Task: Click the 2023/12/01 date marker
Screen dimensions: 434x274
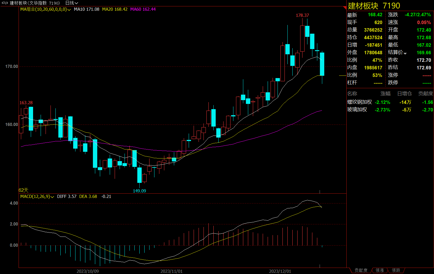Action: 280,271
